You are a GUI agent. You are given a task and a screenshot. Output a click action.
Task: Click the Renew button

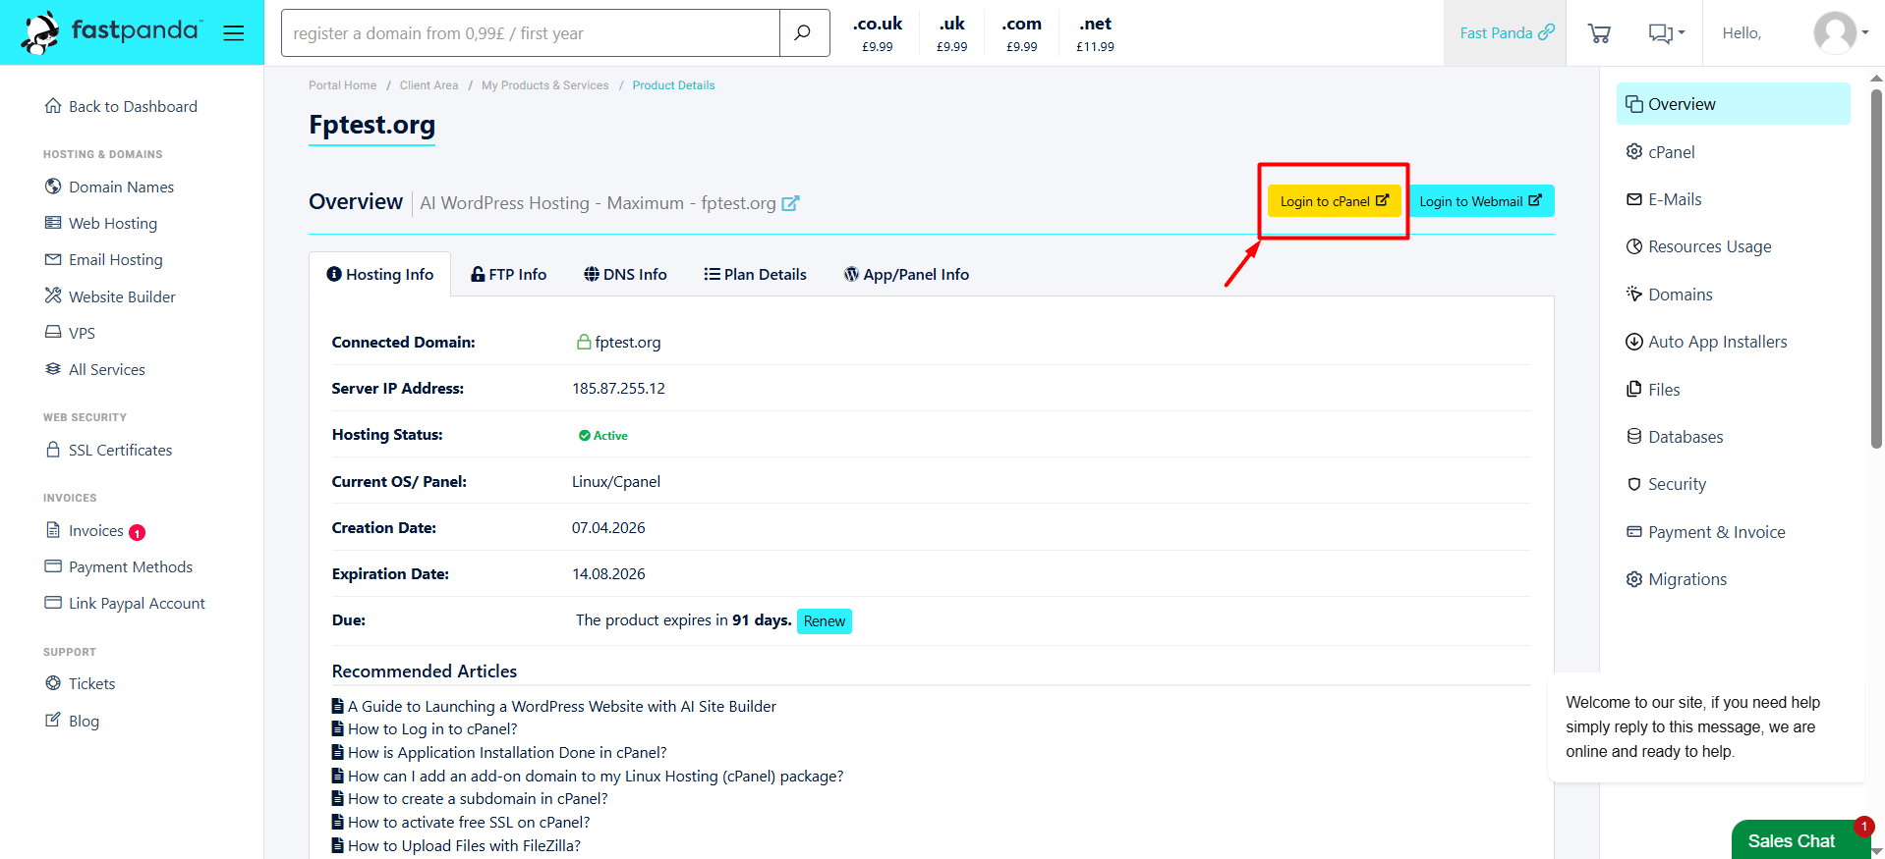824,620
